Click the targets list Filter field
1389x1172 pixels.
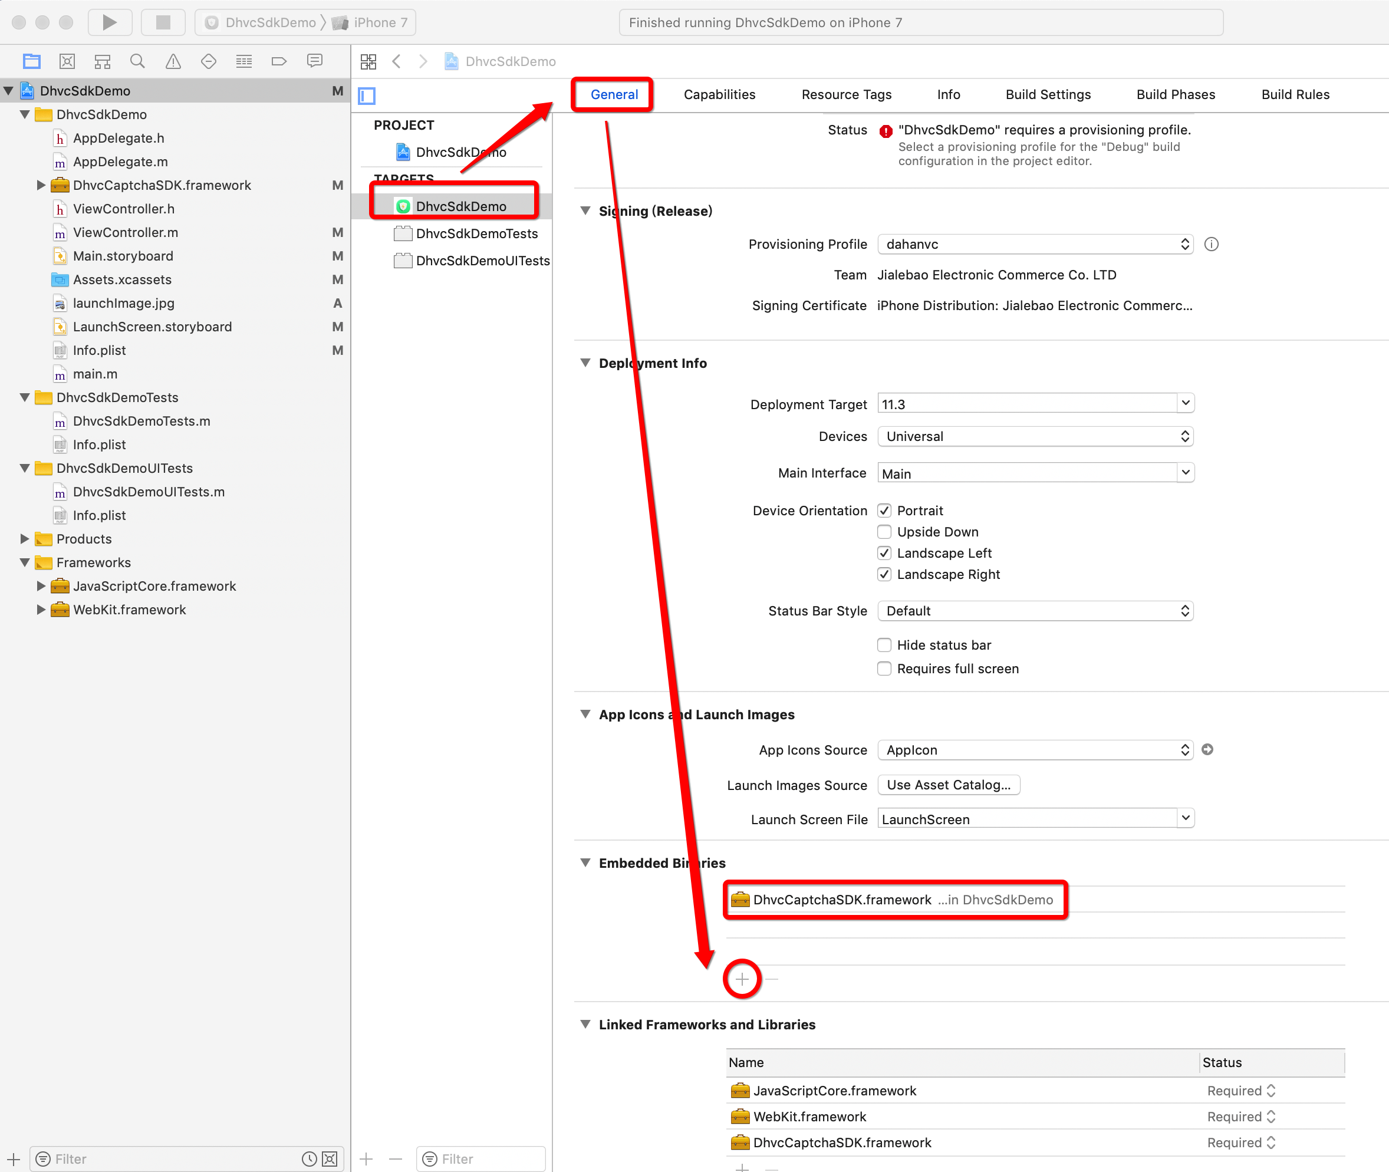(482, 1158)
